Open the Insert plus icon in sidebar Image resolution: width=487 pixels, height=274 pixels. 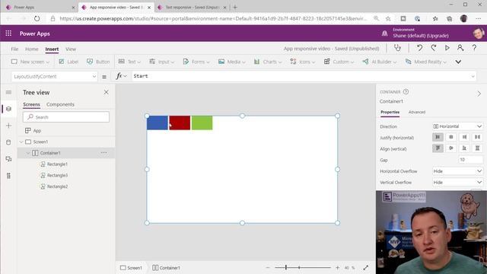8,126
